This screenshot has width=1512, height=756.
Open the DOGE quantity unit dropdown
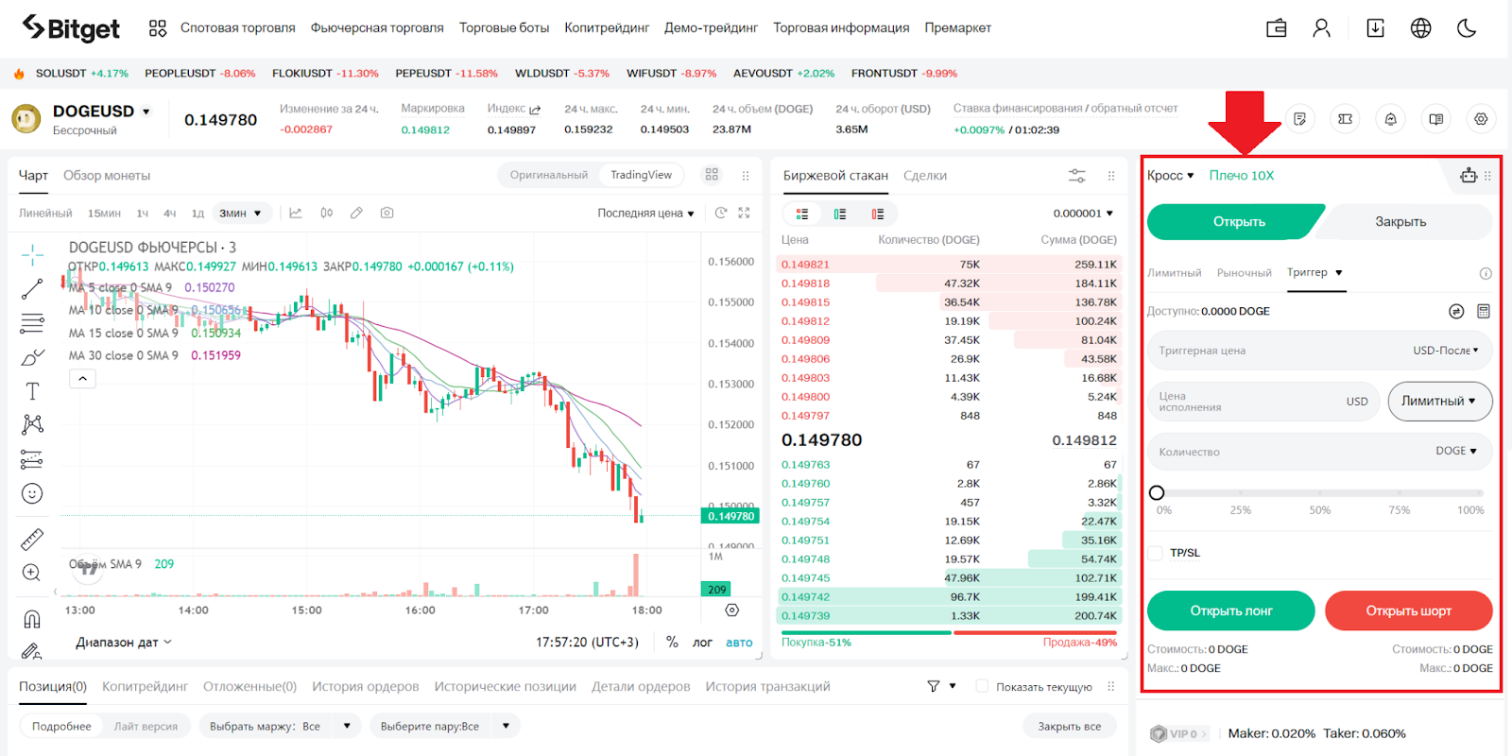coord(1456,451)
